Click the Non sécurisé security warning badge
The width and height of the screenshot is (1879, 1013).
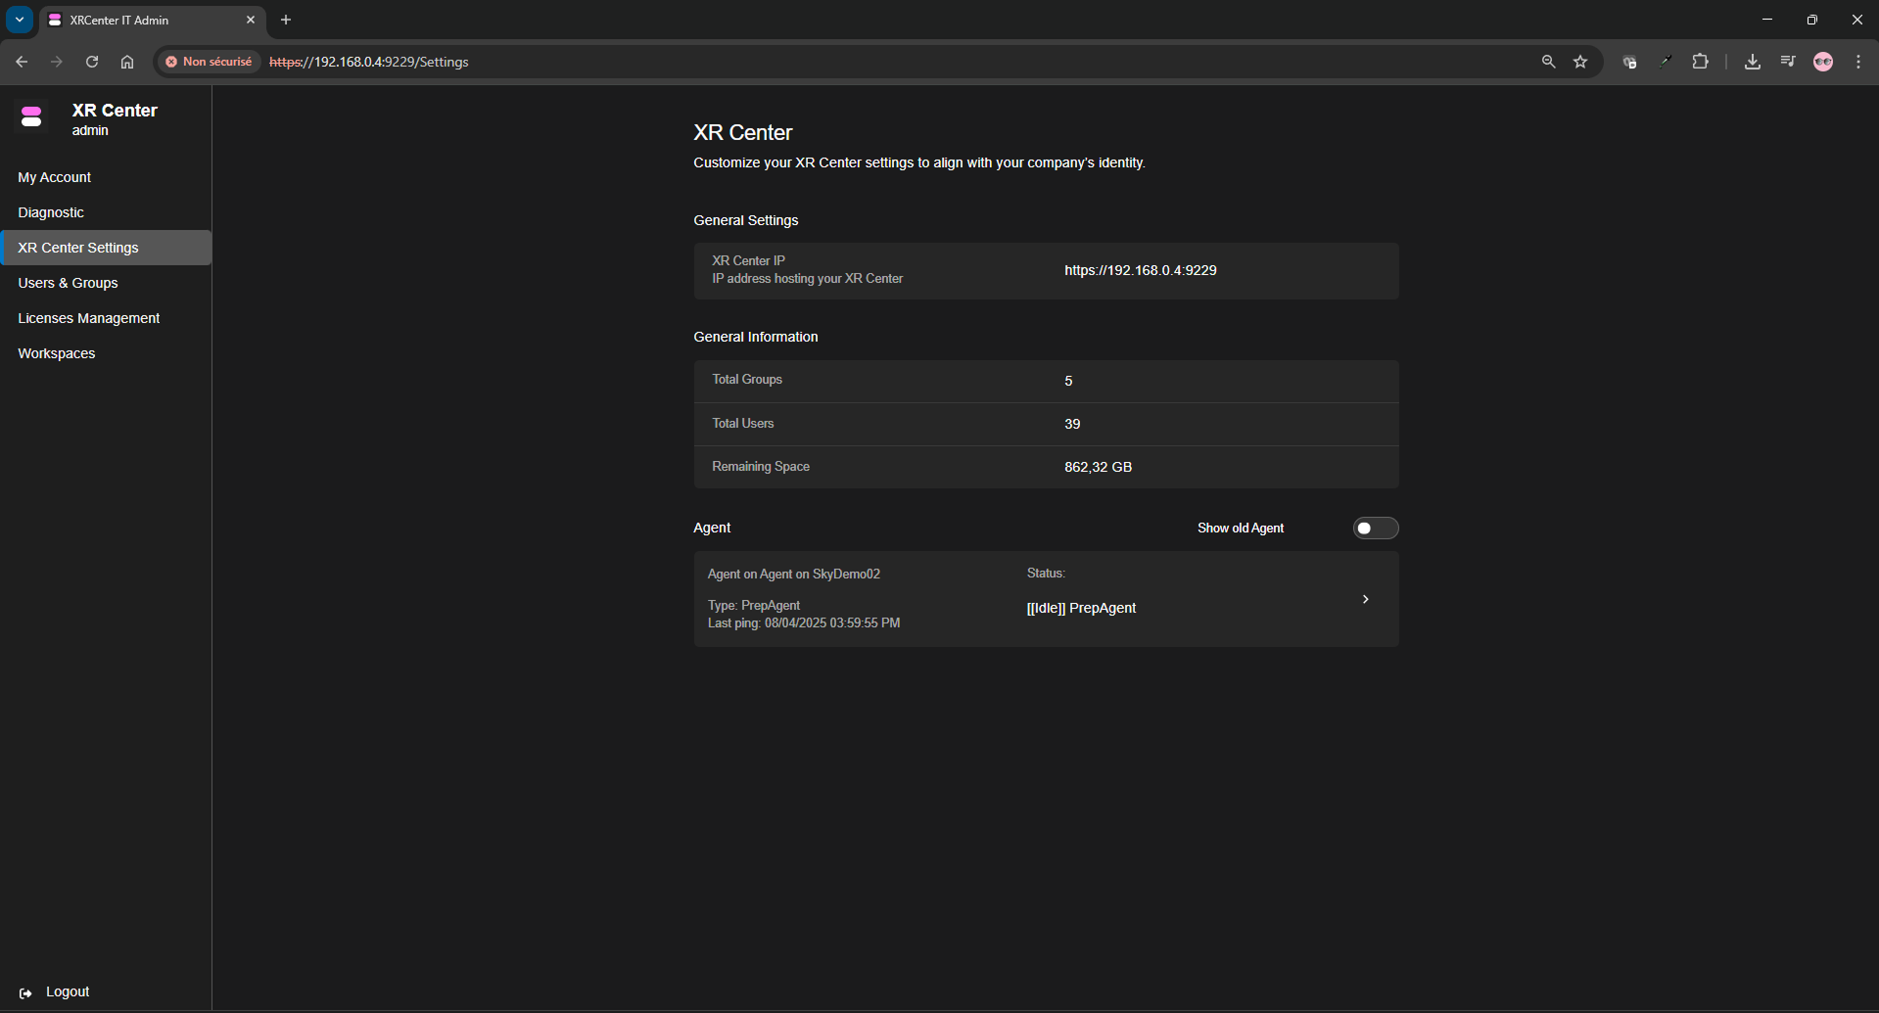[209, 62]
